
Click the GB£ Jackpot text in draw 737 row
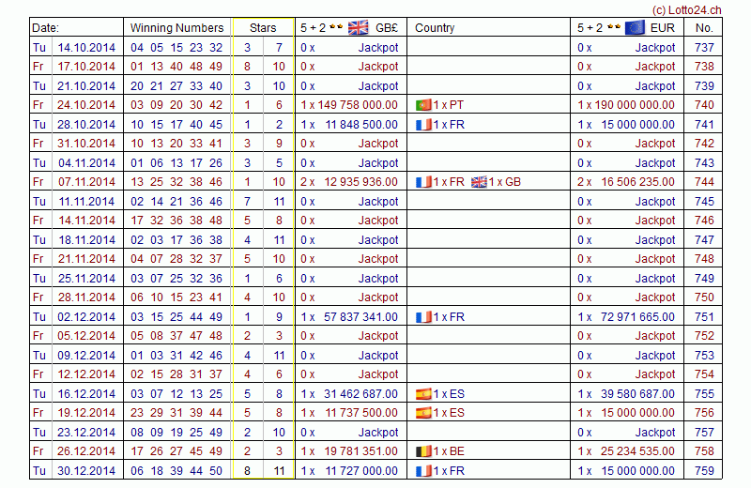tap(378, 47)
